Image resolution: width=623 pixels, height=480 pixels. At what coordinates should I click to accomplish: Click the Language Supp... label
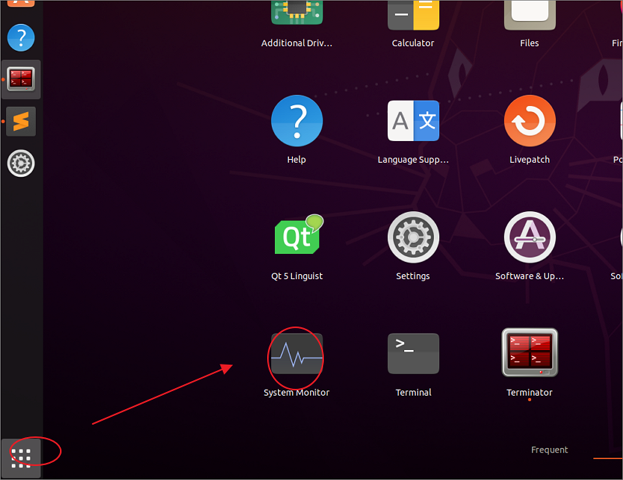coord(413,160)
